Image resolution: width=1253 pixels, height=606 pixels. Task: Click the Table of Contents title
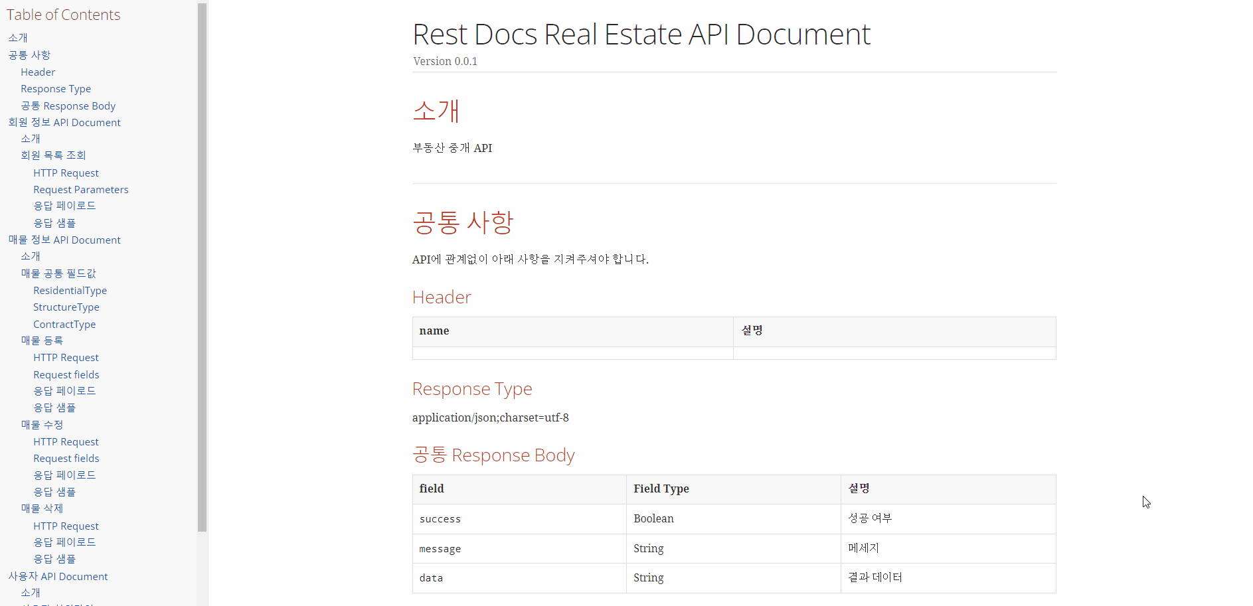coord(64,15)
